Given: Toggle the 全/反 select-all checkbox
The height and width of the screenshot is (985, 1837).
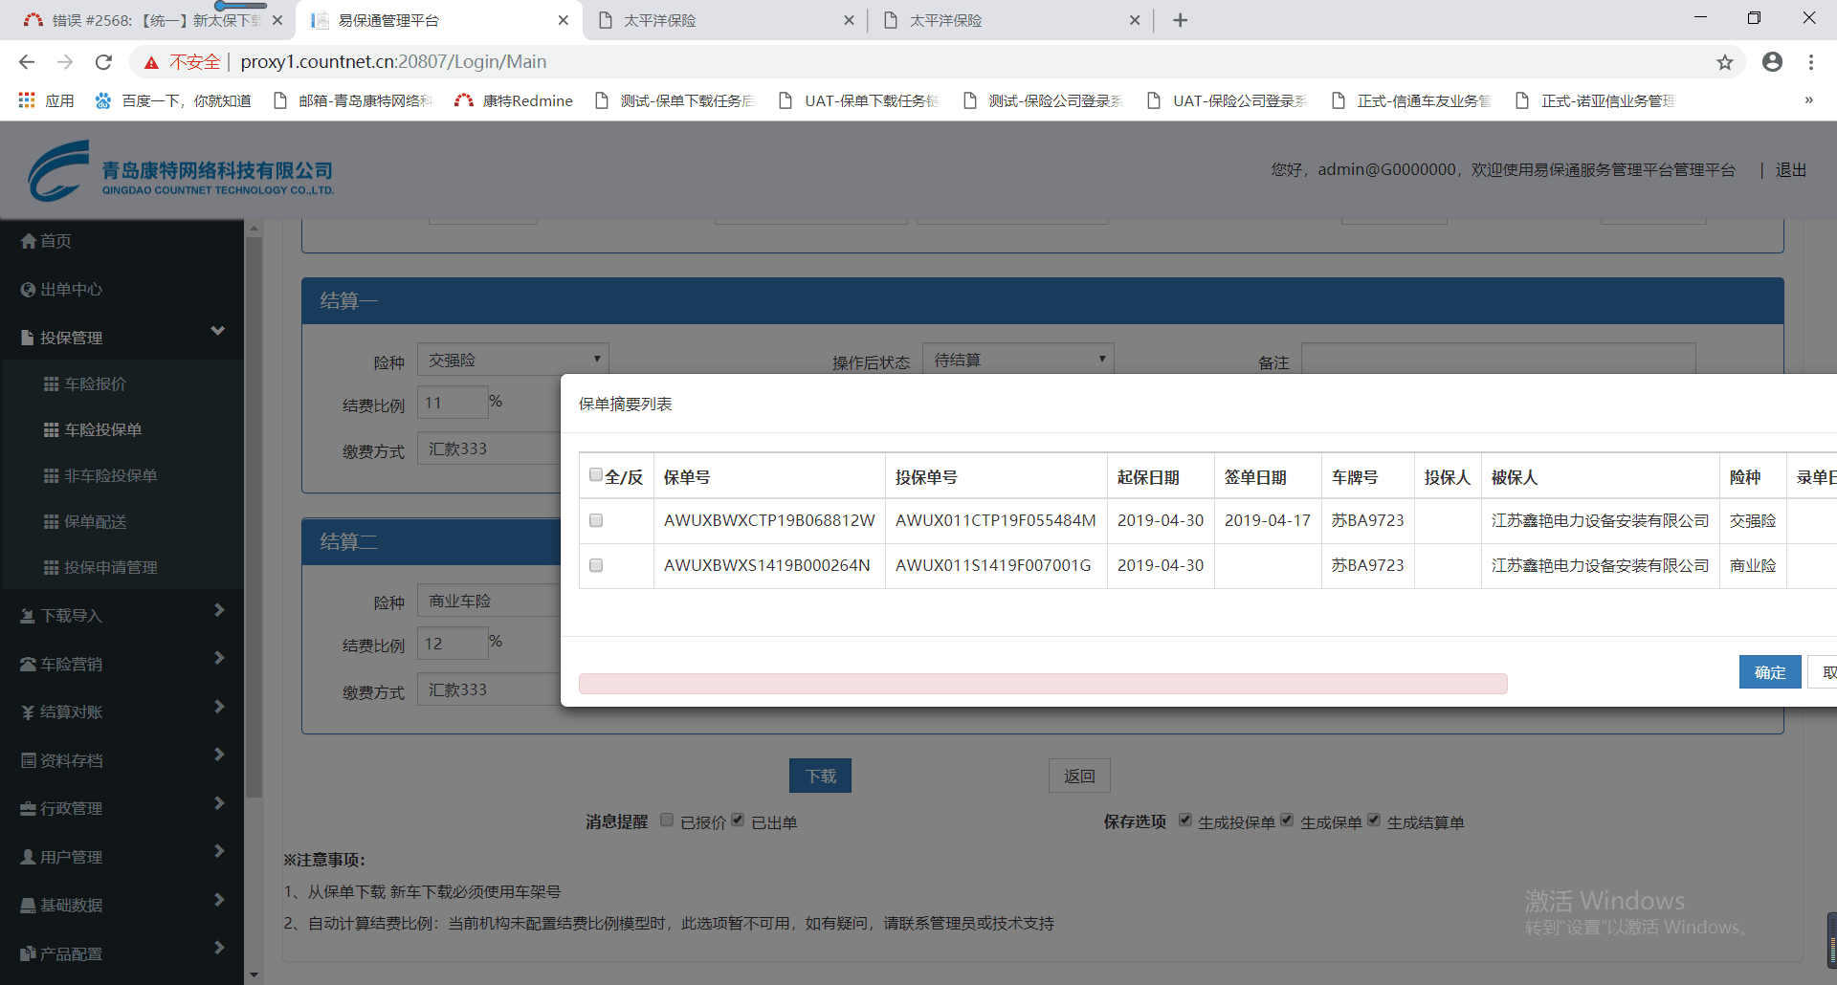Looking at the screenshot, I should (596, 475).
